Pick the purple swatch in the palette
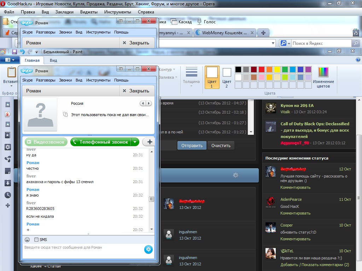This screenshot has height=271, width=362. point(308,70)
